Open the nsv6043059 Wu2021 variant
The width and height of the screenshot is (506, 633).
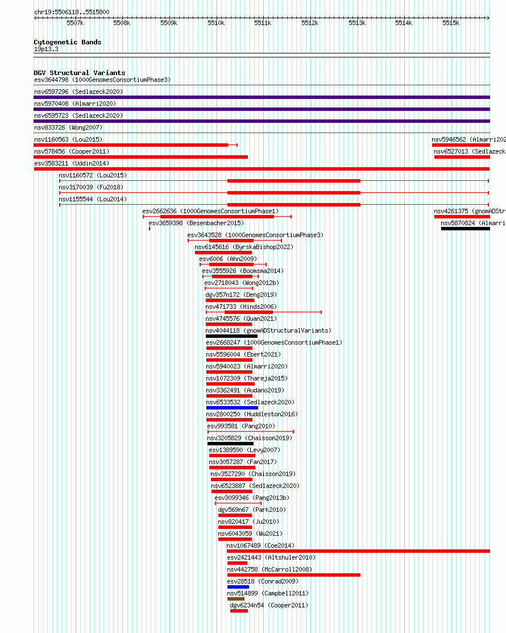[x=250, y=533]
